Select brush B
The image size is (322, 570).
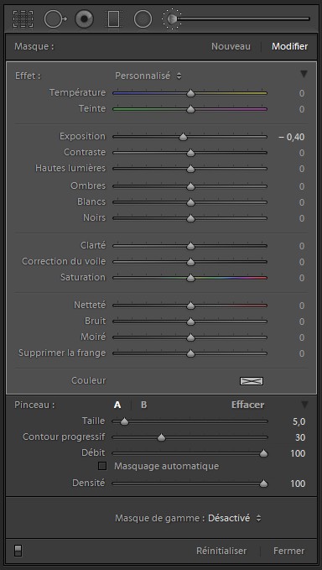click(143, 405)
